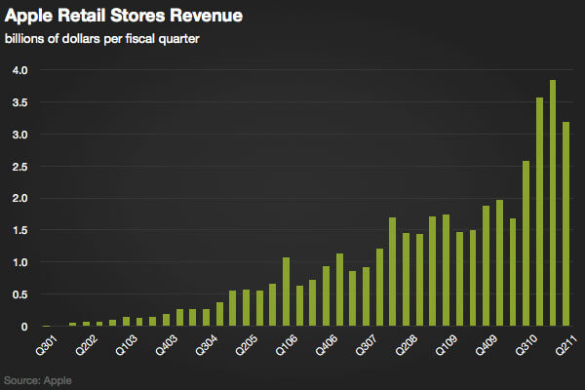Select the last bar above Q211
The width and height of the screenshot is (585, 390).
pyautogui.click(x=565, y=223)
